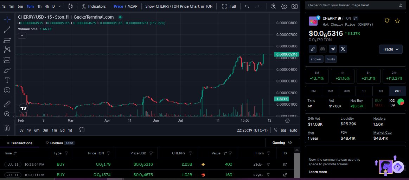Toggle log scale on chart
The height and width of the screenshot is (180, 409).
[x=283, y=130]
